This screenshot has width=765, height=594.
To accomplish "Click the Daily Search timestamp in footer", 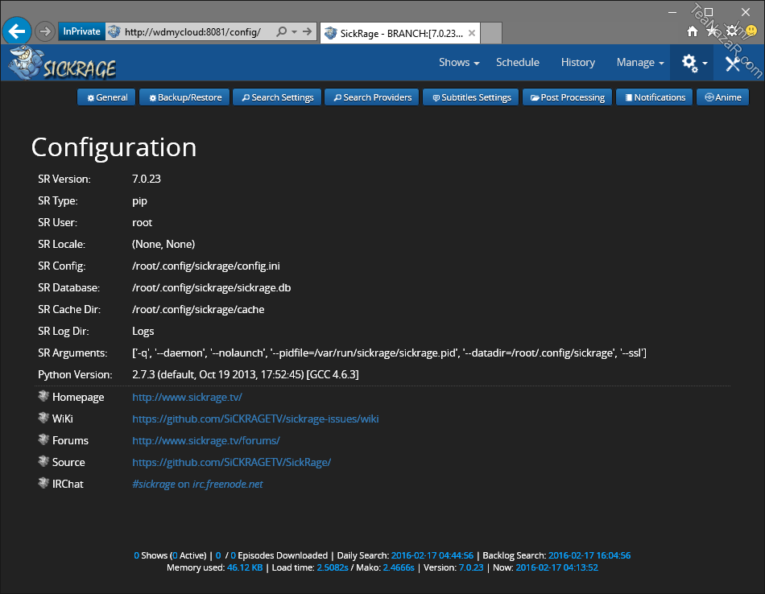I will coord(432,555).
